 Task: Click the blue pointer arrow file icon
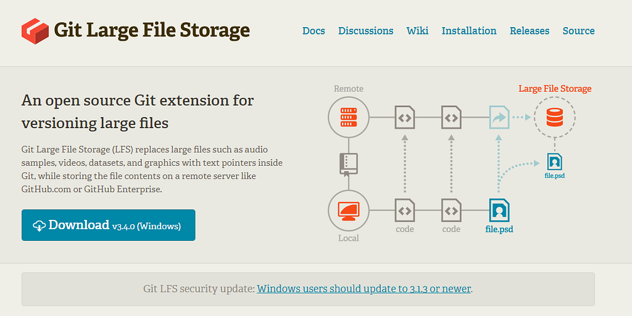[499, 118]
